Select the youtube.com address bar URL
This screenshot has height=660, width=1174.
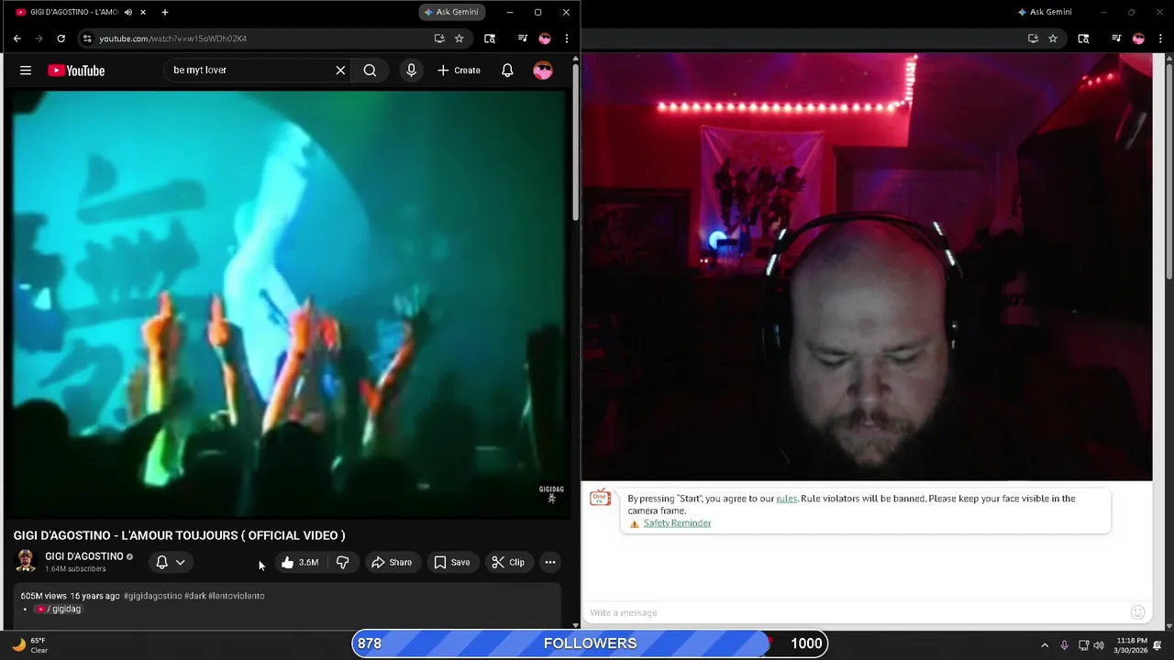pyautogui.click(x=172, y=38)
